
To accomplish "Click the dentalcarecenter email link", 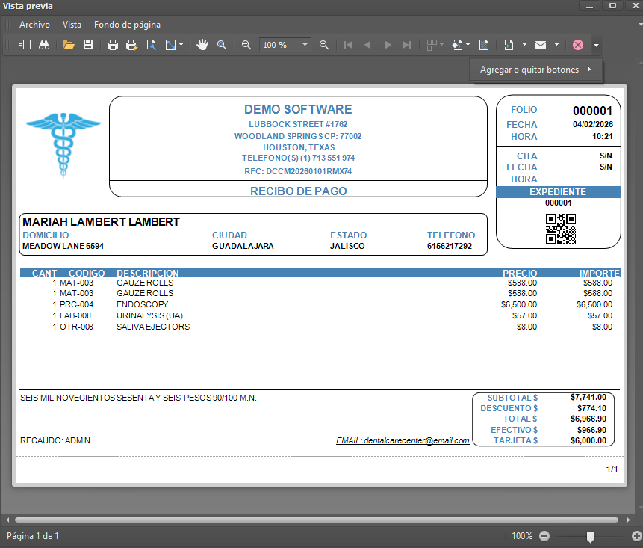I will point(403,440).
